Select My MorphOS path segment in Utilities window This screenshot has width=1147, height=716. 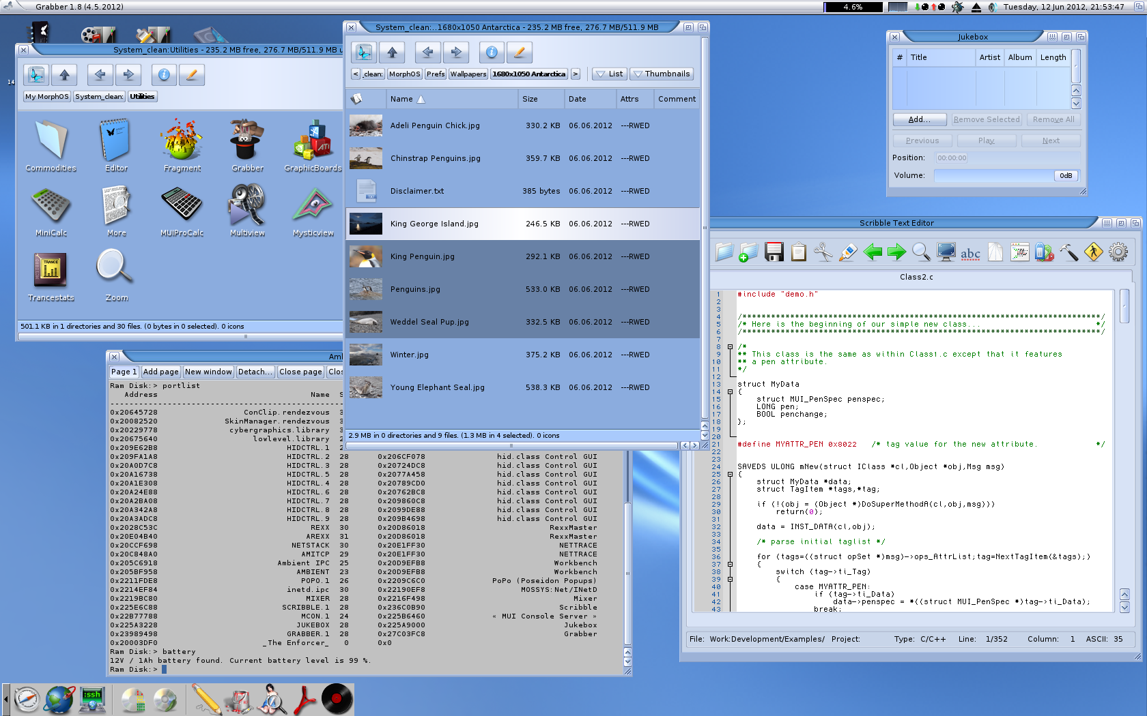47,97
